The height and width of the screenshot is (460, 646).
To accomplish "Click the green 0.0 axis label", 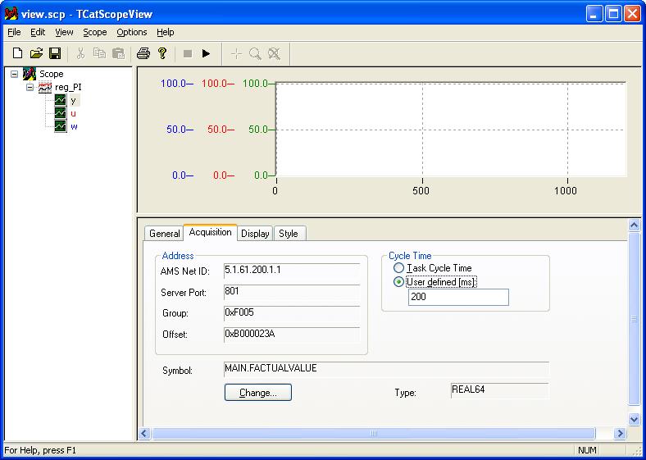I will (x=262, y=175).
